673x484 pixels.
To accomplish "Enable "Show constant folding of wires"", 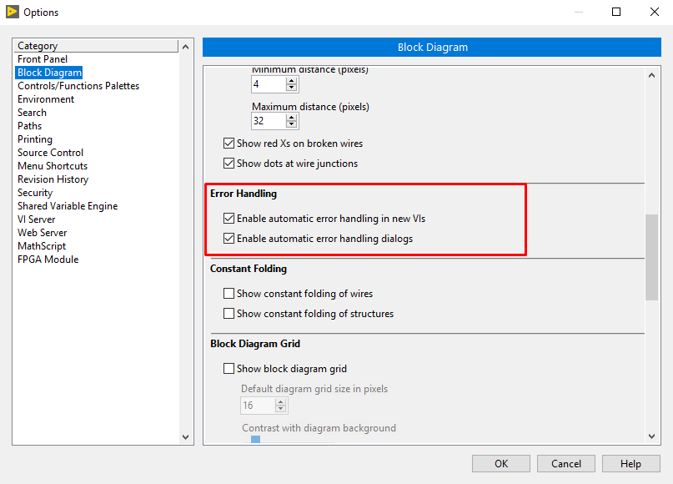I will tap(229, 293).
